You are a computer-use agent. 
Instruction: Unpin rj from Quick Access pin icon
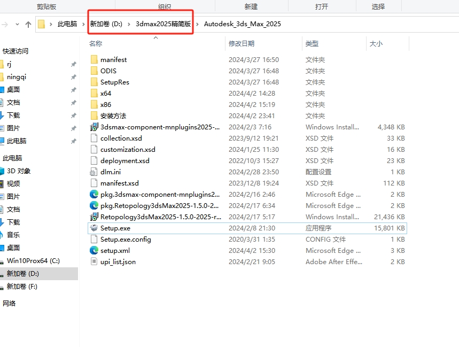click(x=73, y=64)
